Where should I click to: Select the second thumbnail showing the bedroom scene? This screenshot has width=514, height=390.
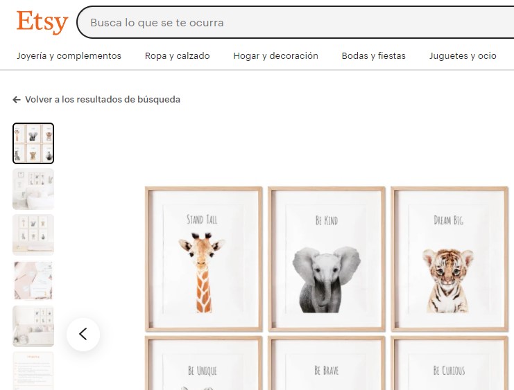coord(33,189)
